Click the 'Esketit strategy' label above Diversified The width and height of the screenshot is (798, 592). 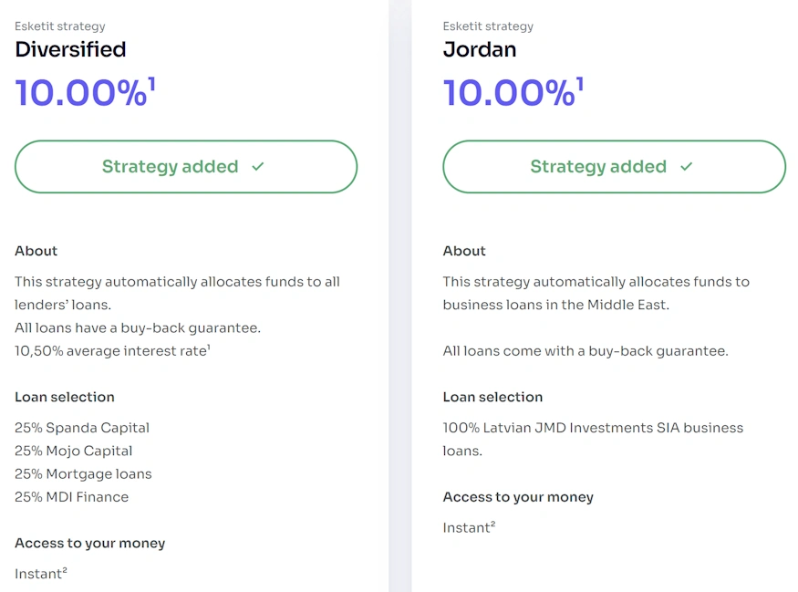[60, 26]
